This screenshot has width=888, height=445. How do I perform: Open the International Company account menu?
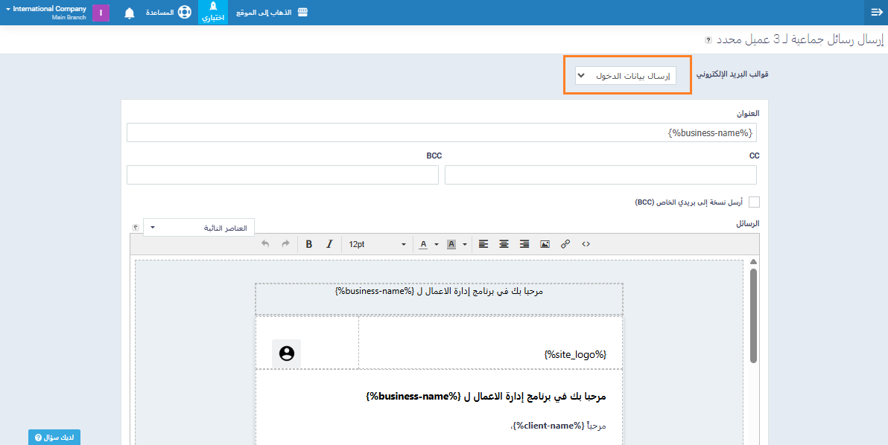pos(45,13)
